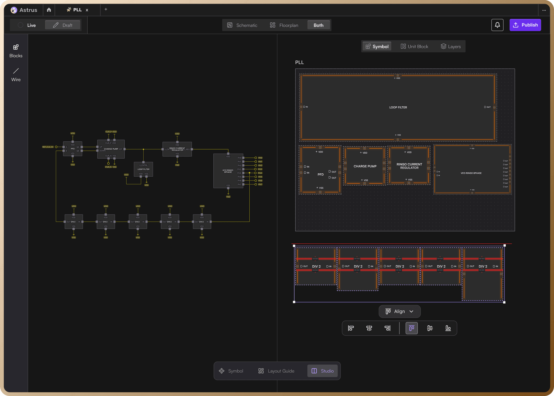Switch to Unit Block tab

[414, 47]
